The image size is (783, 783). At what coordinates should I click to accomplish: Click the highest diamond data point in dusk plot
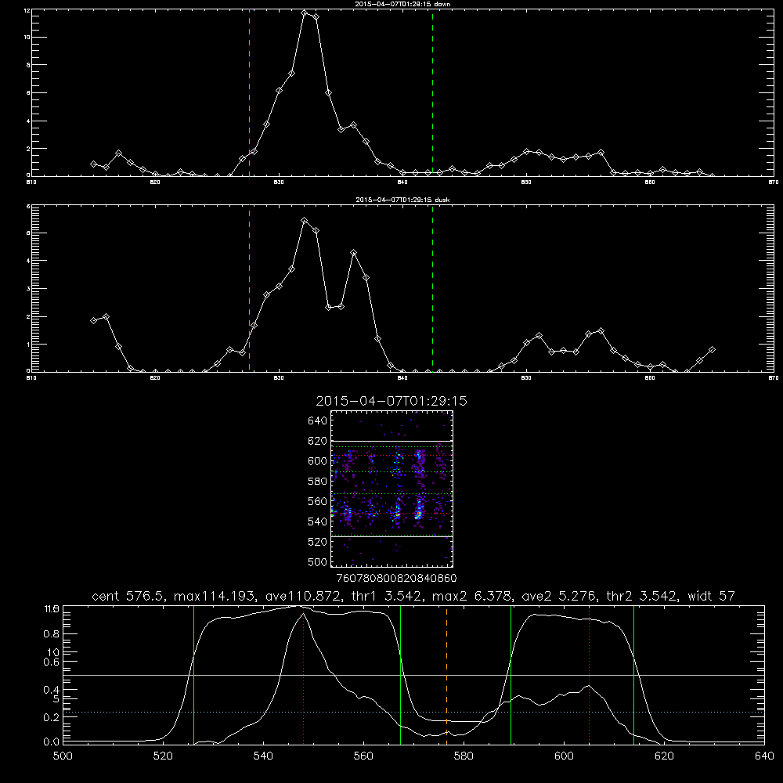304,220
